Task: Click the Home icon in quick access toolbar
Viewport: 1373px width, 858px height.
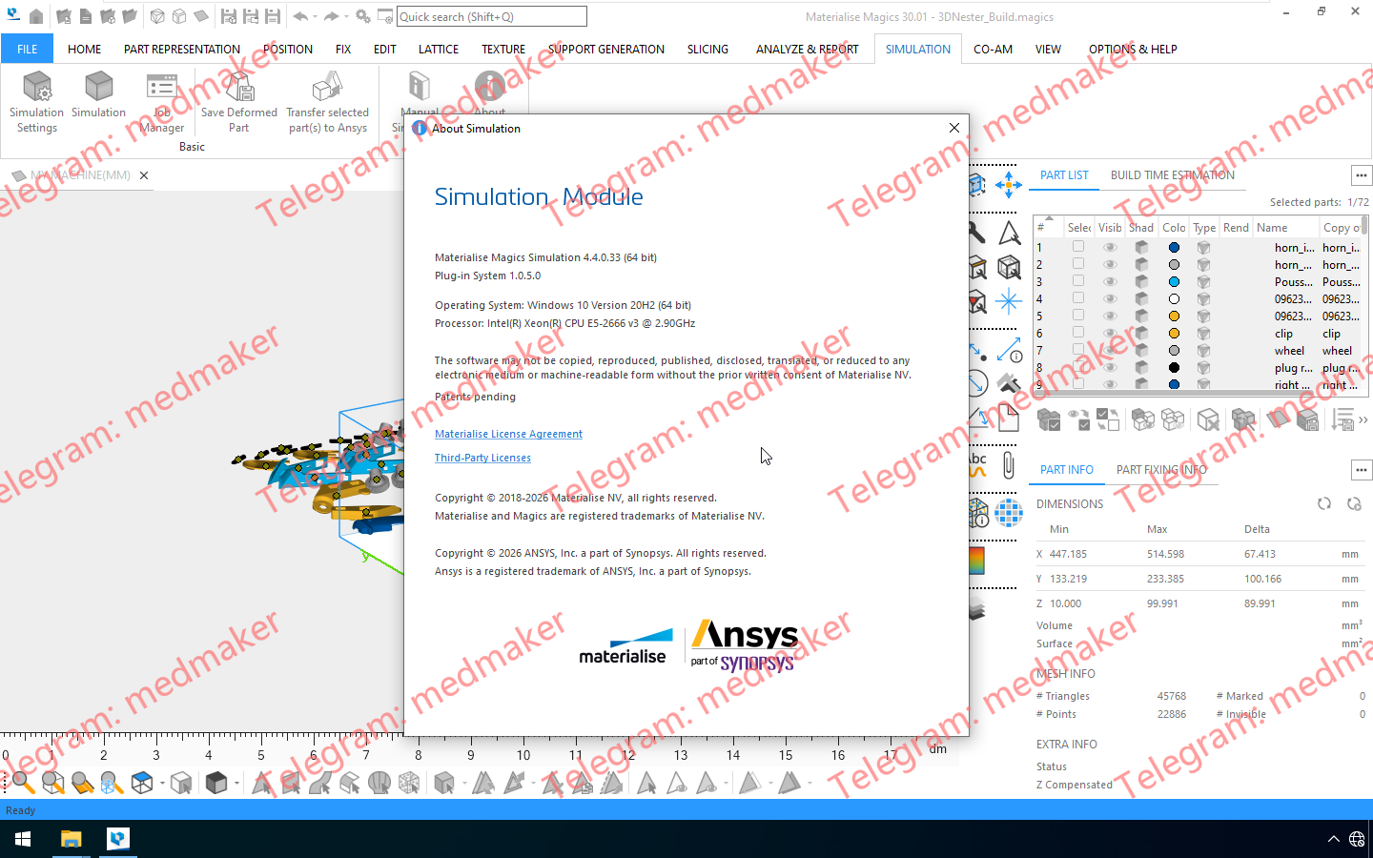Action: pyautogui.click(x=36, y=16)
